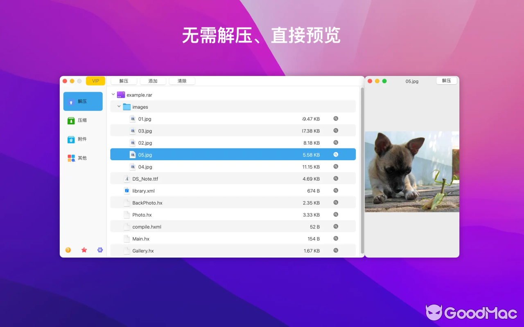
Task: Collapse the example.rar archive tree
Action: [113, 94]
